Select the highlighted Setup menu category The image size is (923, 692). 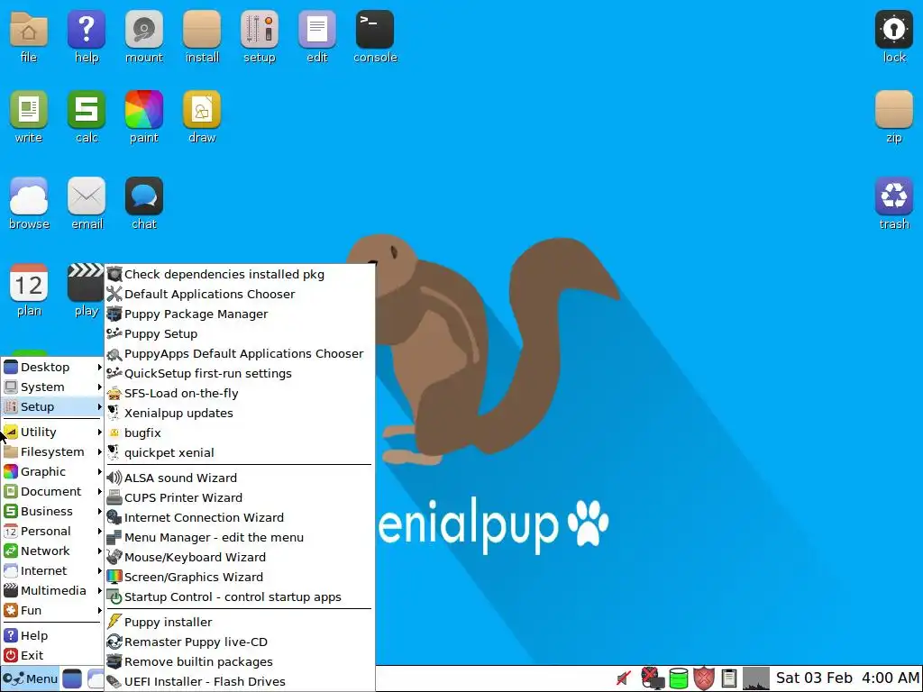tap(53, 406)
